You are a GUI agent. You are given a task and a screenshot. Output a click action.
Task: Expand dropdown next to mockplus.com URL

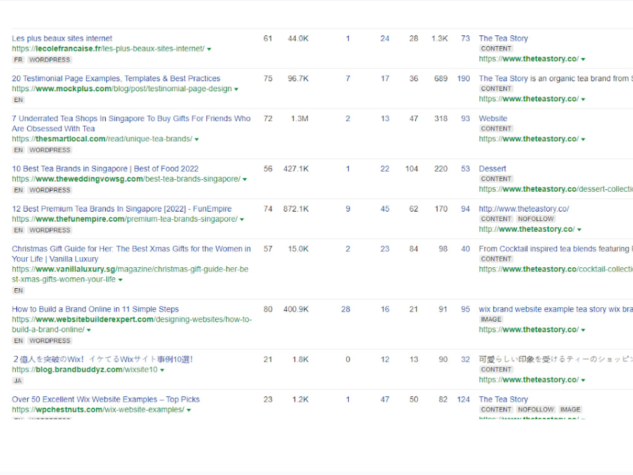[237, 89]
